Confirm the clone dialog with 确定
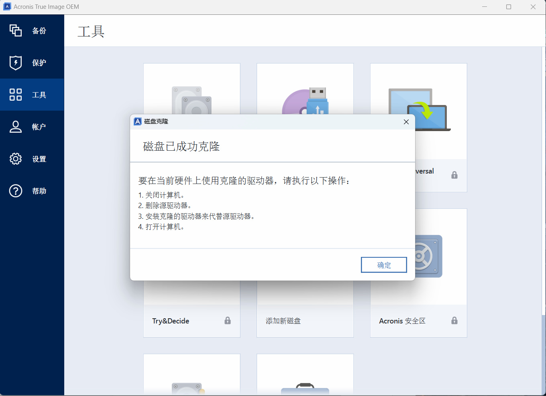The height and width of the screenshot is (396, 546). tap(384, 265)
